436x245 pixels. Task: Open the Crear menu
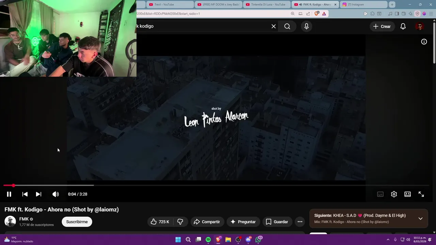click(382, 26)
